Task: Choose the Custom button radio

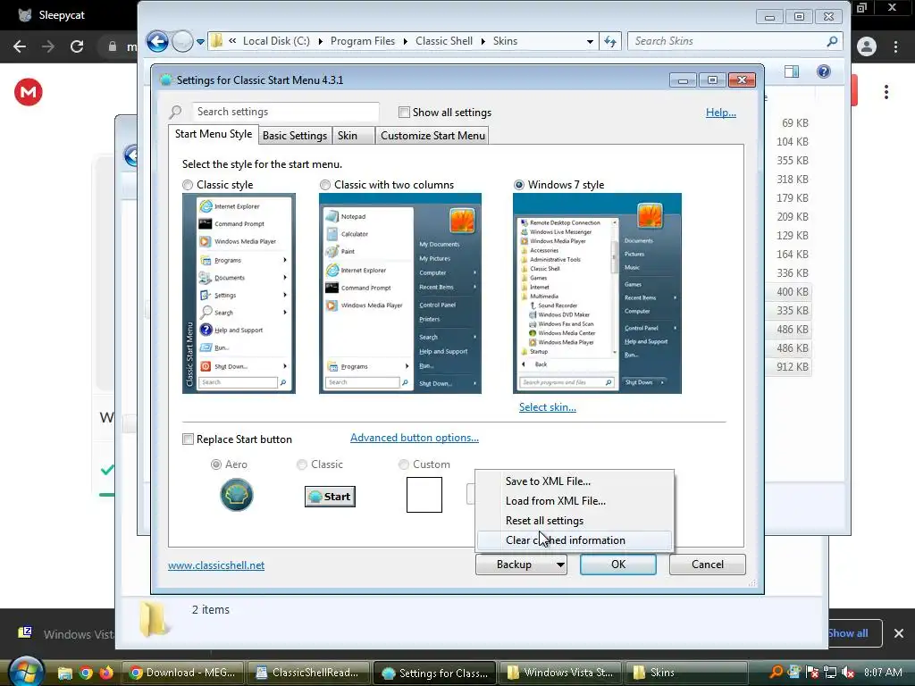Action: (x=403, y=464)
